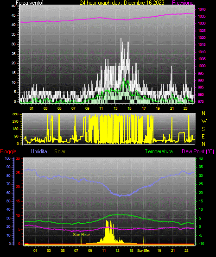Click the SunSet marker on time axis
216x257 pixels.
[x=143, y=251]
